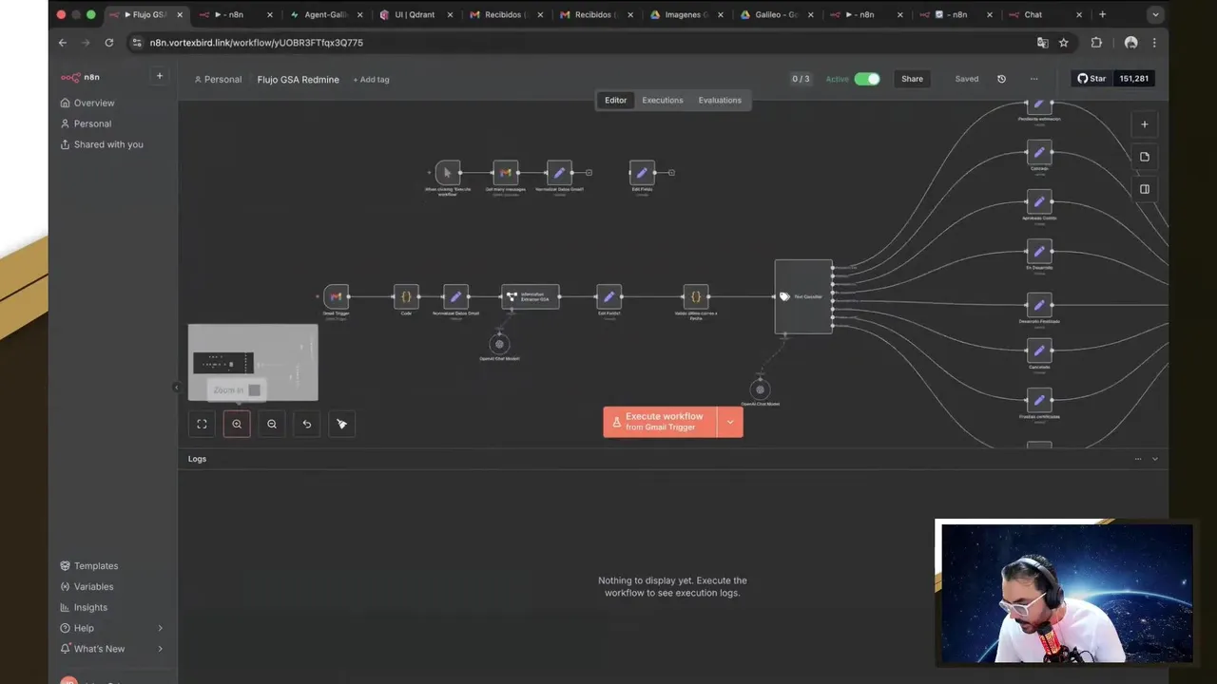Open the Normalizar Datos Gmail node on main row
The width and height of the screenshot is (1217, 684).
click(455, 296)
